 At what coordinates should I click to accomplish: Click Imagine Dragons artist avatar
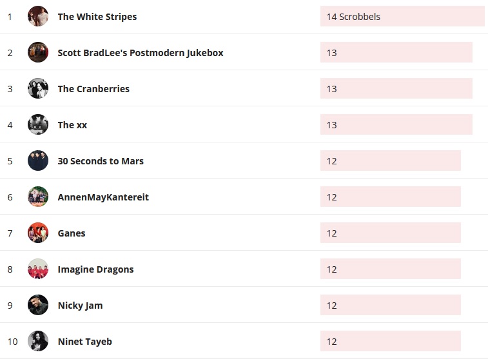38,269
